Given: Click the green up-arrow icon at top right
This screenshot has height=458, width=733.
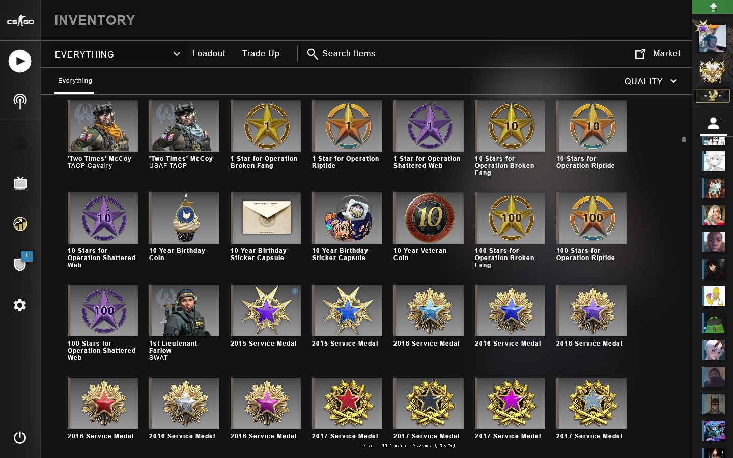Looking at the screenshot, I should click(713, 7).
